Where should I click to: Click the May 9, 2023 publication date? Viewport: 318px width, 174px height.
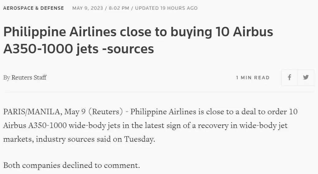click(x=88, y=8)
